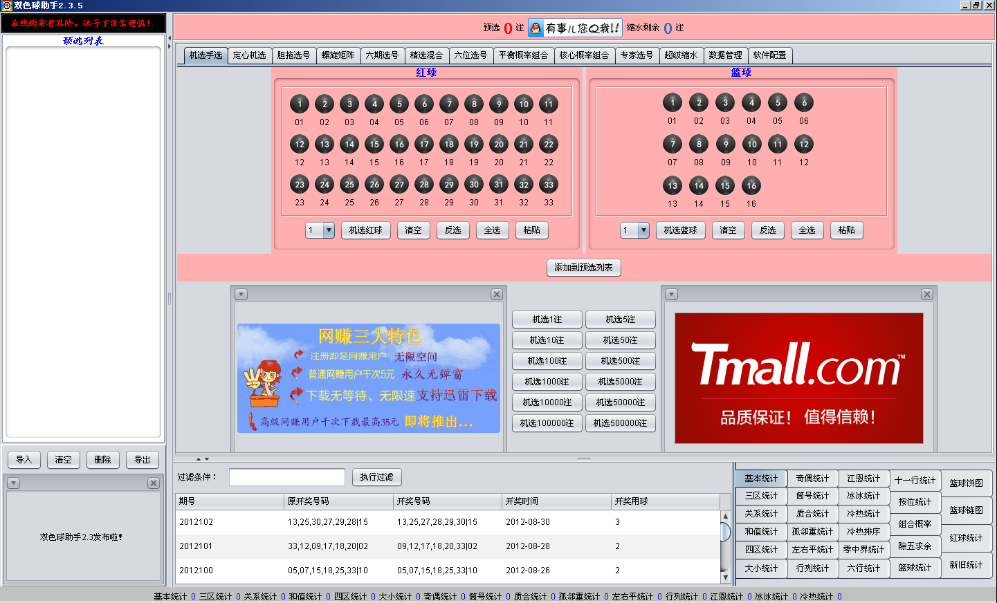Select blue ball 15 in 蓝球 panel
This screenshot has height=603, width=997.
click(725, 185)
